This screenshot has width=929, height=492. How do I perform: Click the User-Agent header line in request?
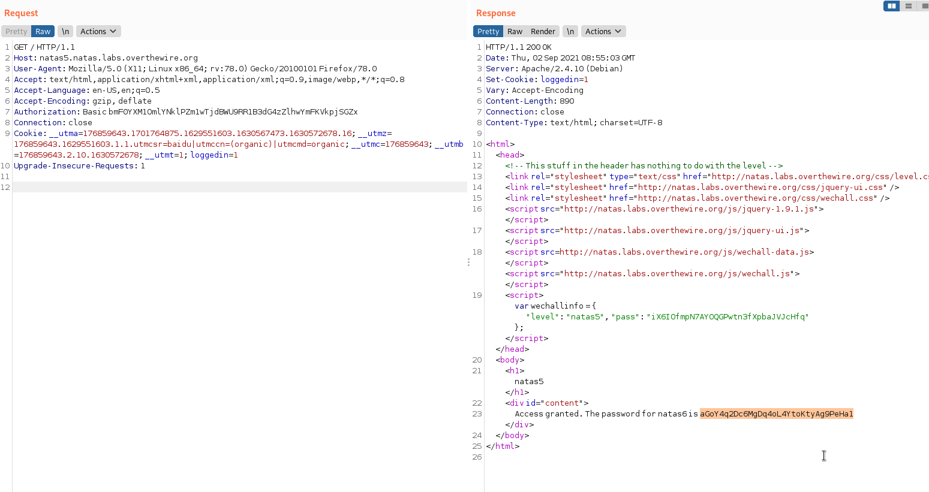(196, 69)
